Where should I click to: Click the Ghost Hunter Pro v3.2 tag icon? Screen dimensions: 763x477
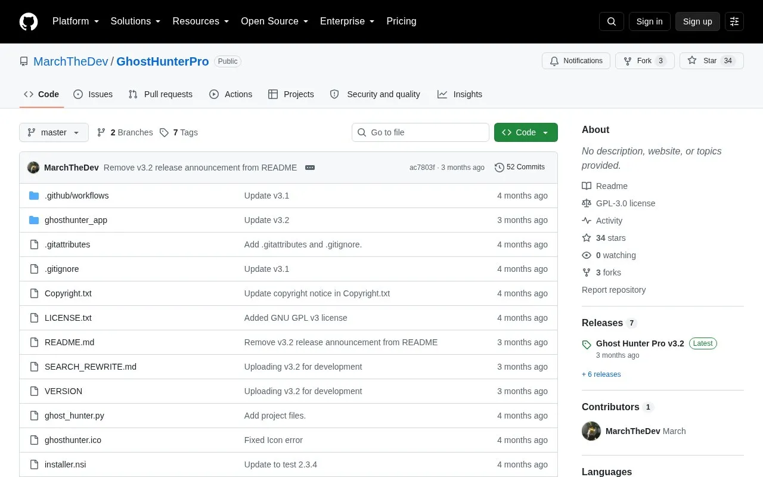(x=587, y=345)
